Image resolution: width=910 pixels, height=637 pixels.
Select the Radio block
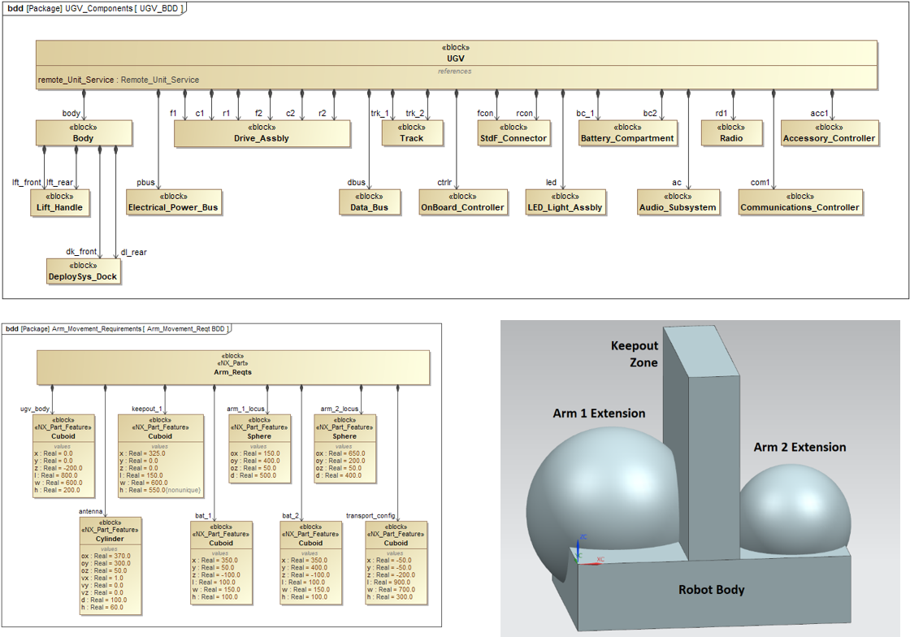[x=731, y=133]
